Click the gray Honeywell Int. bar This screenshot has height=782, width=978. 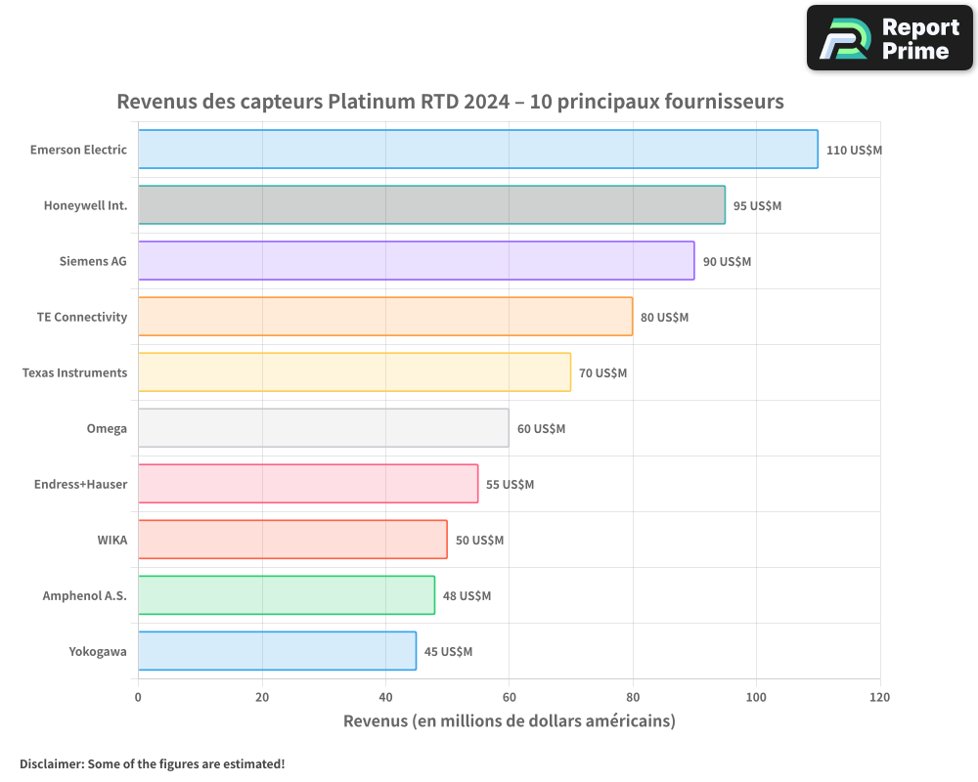click(431, 205)
